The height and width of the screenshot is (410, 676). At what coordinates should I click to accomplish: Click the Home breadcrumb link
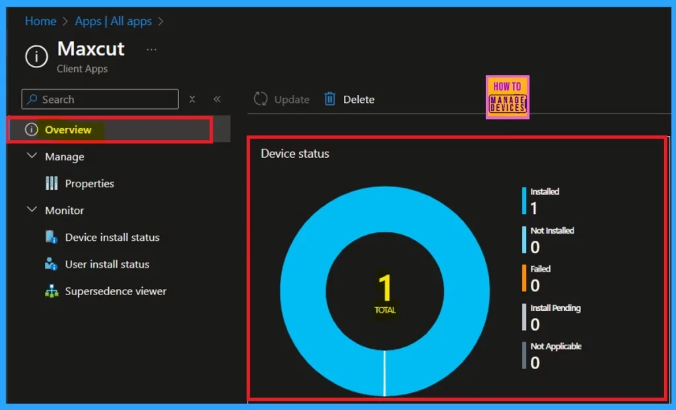point(40,21)
